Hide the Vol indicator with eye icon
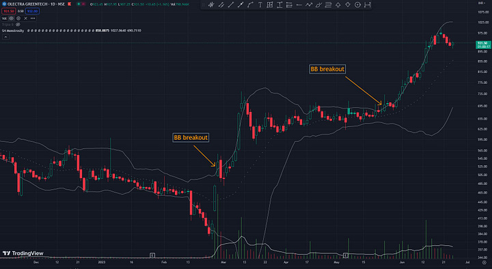Screen dimensions: 492x269 coord(12,18)
